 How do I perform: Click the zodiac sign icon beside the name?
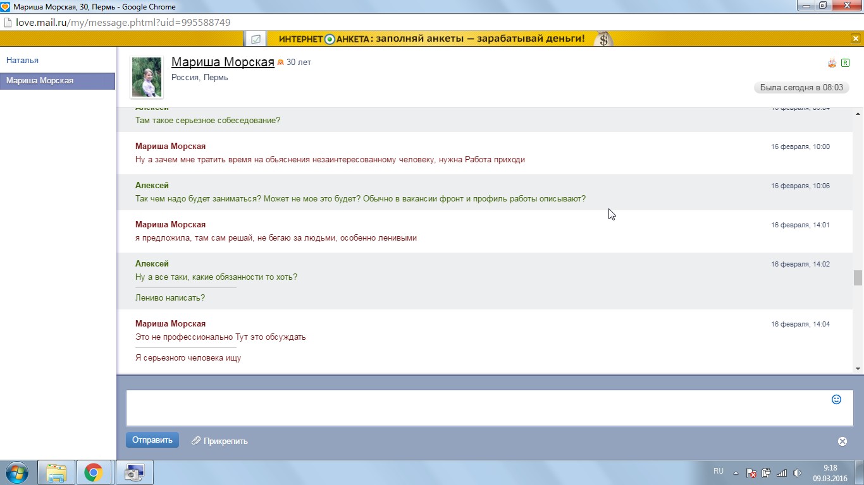[280, 62]
